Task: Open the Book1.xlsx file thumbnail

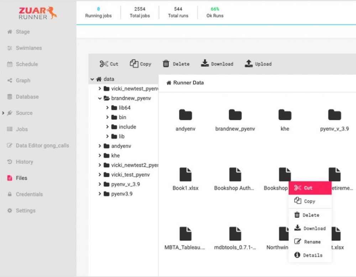Action: coord(185,176)
